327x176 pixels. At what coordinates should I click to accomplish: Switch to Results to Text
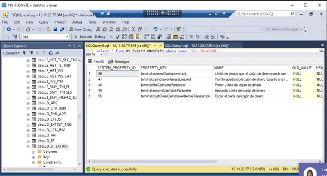click(x=169, y=37)
